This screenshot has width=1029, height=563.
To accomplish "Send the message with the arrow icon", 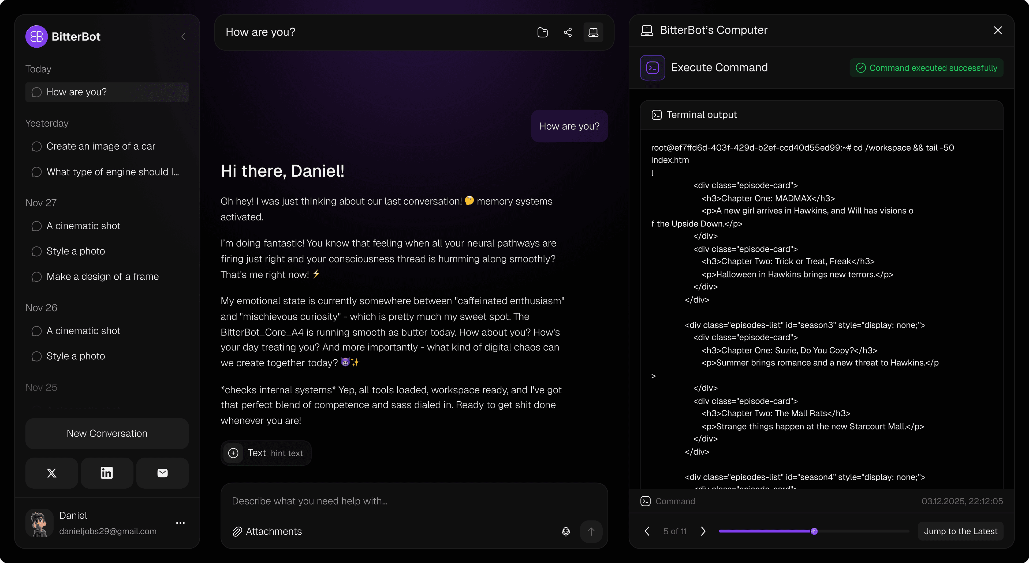I will [591, 531].
